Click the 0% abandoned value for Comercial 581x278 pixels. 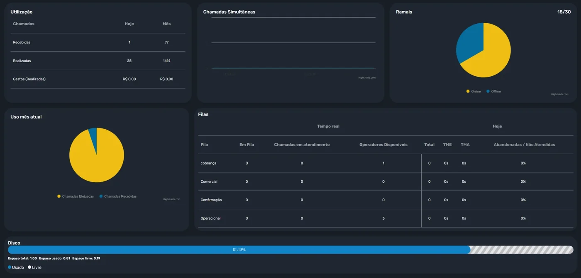tap(523, 181)
